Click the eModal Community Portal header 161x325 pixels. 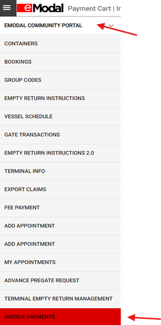(x=60, y=26)
